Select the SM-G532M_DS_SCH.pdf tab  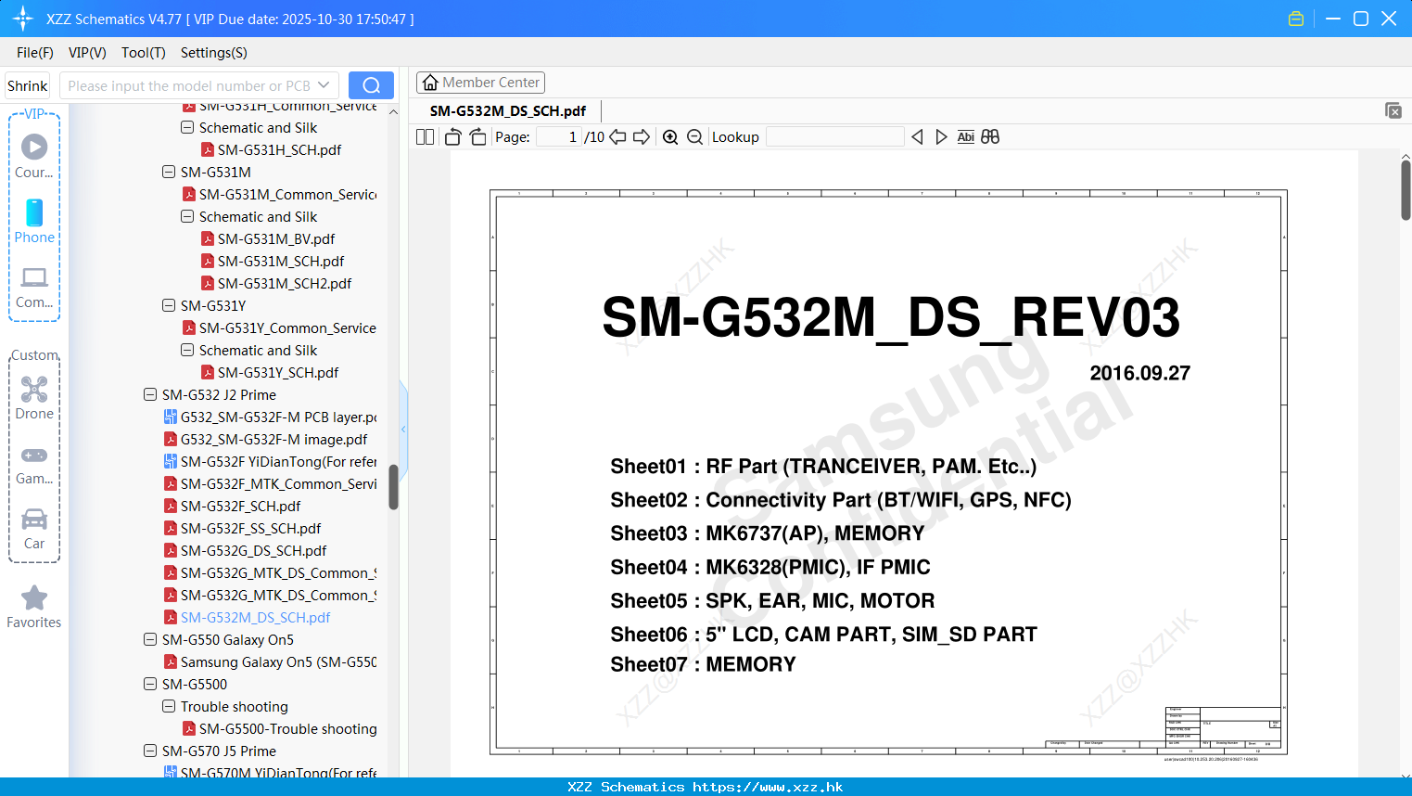pos(508,110)
